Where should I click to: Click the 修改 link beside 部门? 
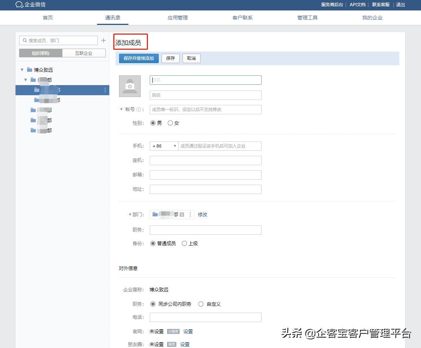pyautogui.click(x=202, y=215)
